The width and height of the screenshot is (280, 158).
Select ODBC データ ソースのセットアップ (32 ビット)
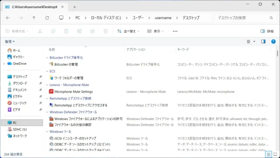[82, 144]
